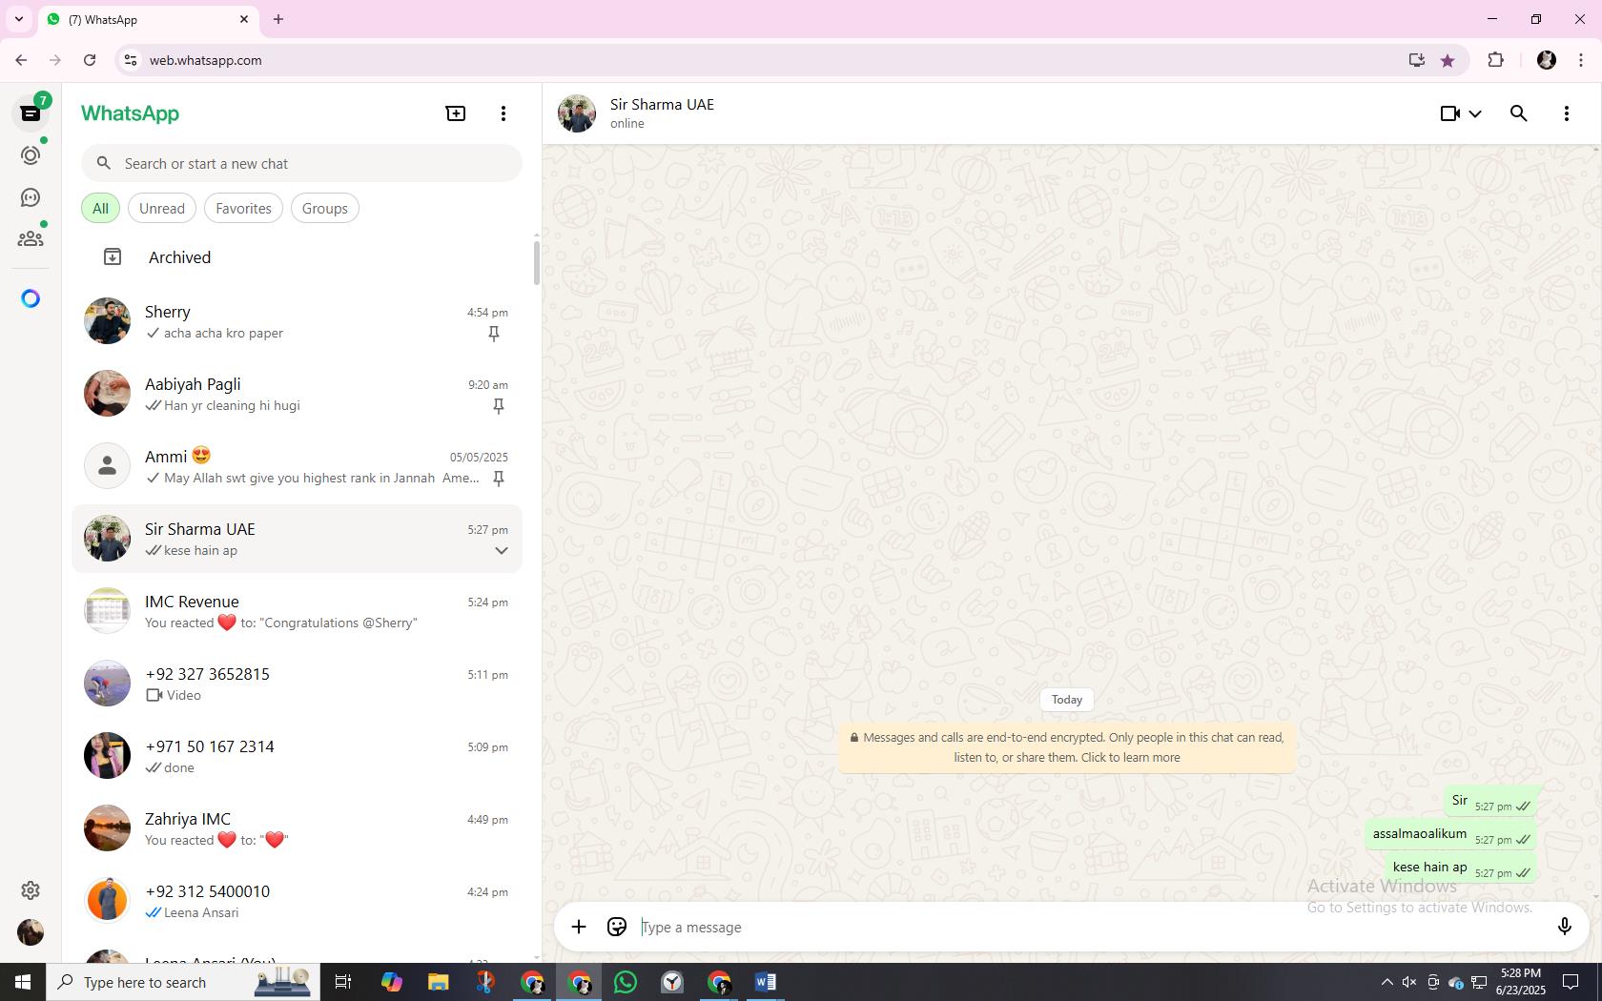This screenshot has width=1602, height=1001.
Task: Open the Windows notification center
Action: point(1571,982)
